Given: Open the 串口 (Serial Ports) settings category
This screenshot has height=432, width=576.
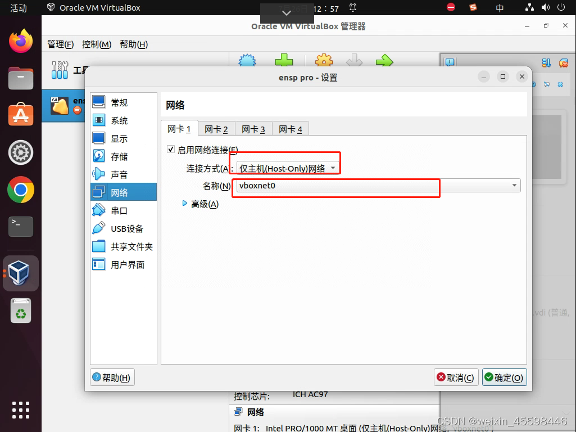Looking at the screenshot, I should (124, 211).
